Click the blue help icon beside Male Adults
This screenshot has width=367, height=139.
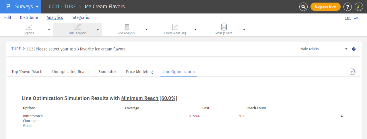coord(354,49)
